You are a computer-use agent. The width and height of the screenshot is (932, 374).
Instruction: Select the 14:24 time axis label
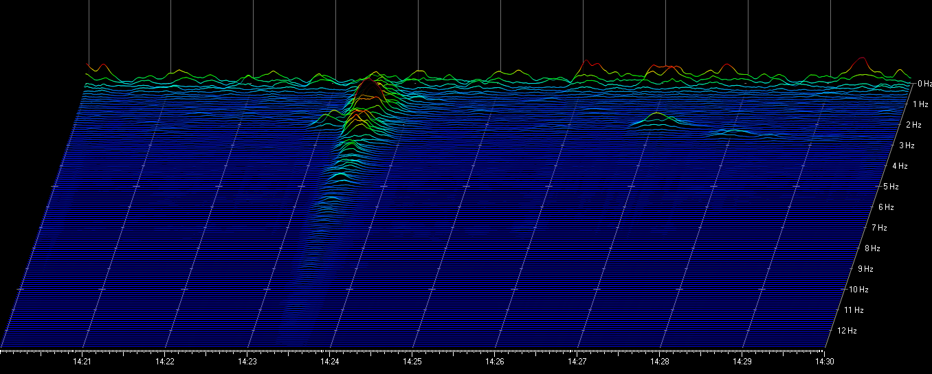pyautogui.click(x=330, y=361)
